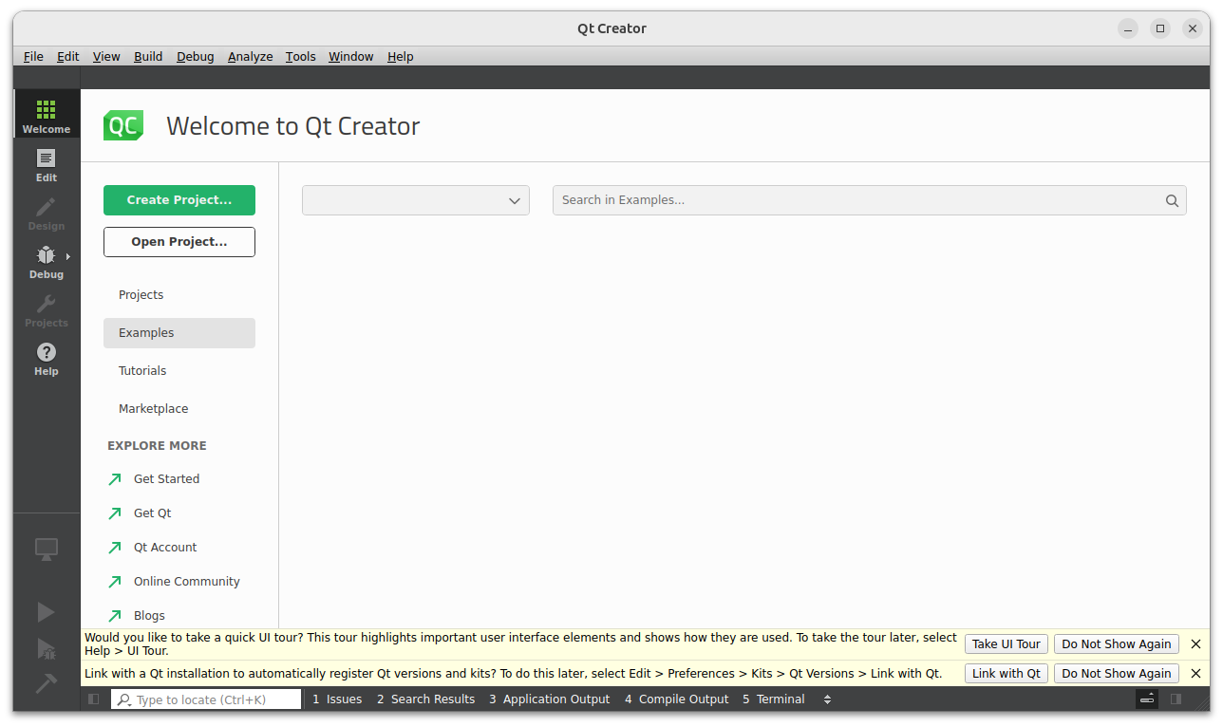Minimize the Qt Creator window
Viewport: 1223px width, 727px height.
tap(1128, 28)
